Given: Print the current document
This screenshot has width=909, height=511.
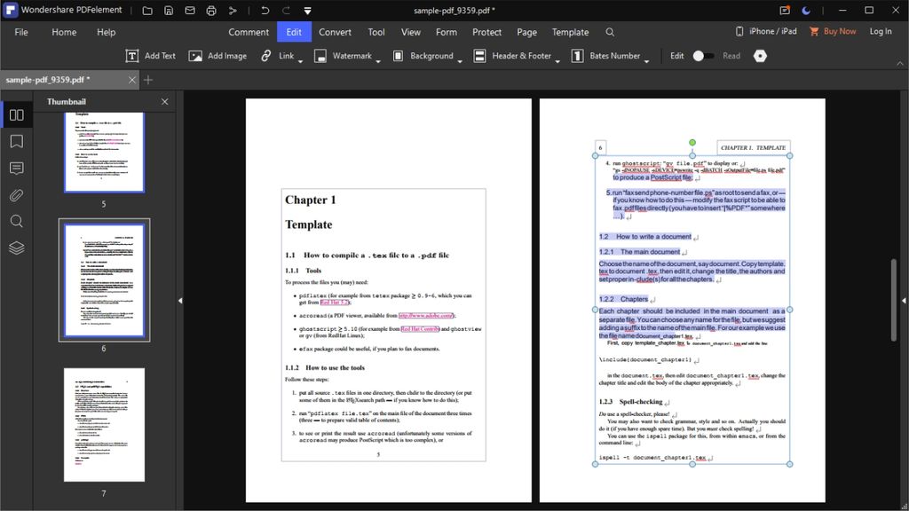Looking at the screenshot, I should [211, 11].
